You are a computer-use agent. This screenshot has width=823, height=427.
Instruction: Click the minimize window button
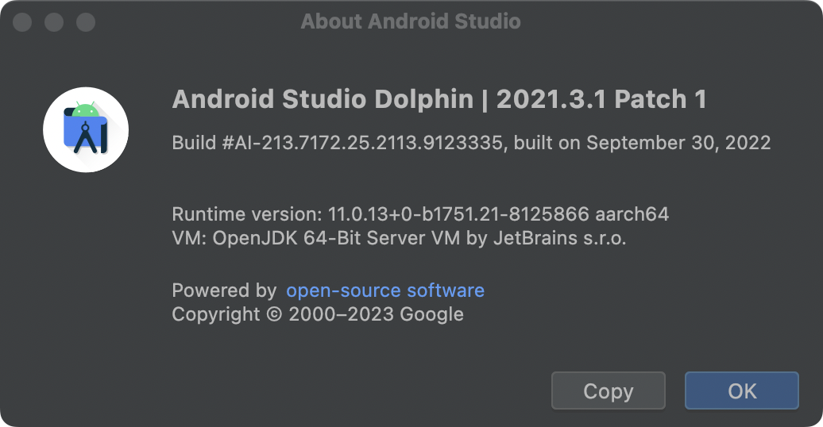coord(54,21)
